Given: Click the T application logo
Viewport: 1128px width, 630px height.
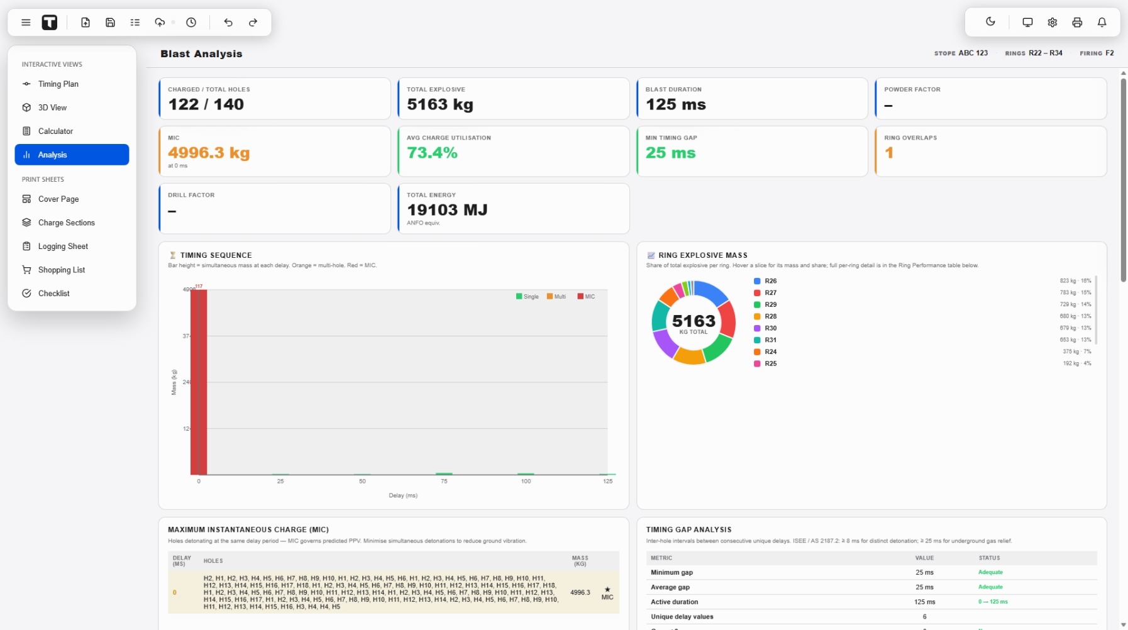Looking at the screenshot, I should pyautogui.click(x=50, y=23).
